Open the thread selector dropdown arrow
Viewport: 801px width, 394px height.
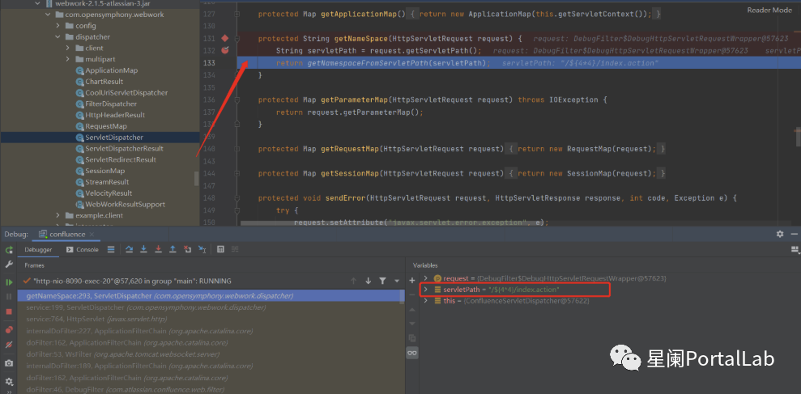396,282
